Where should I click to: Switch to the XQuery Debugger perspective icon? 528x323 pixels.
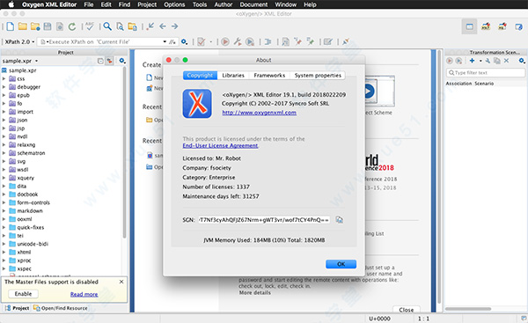tap(502, 26)
